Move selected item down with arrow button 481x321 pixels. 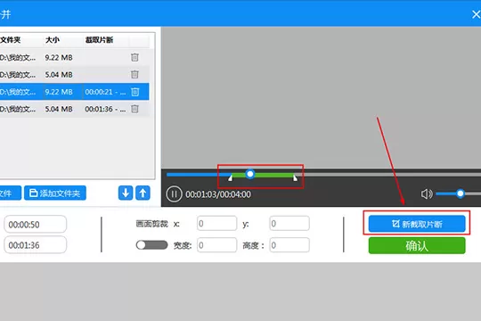coord(126,193)
